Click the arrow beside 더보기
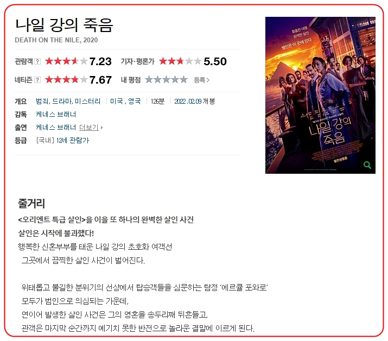Viewport: 388px width, 341px height. 101,128
